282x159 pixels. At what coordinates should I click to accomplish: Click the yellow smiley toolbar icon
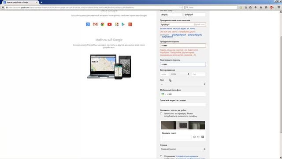coord(241,8)
